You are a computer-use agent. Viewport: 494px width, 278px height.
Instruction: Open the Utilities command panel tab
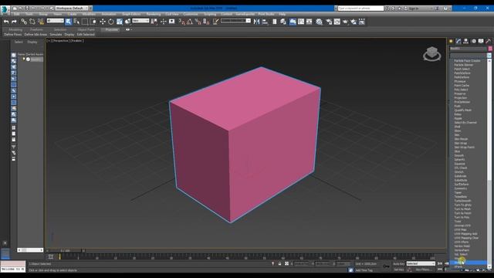pos(489,41)
